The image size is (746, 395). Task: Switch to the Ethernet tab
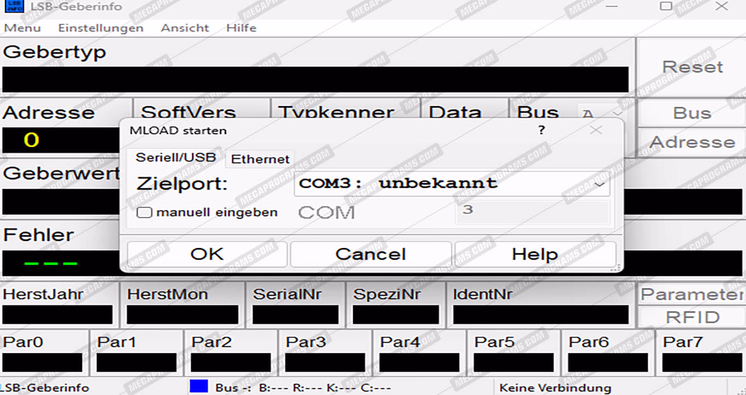tap(260, 159)
